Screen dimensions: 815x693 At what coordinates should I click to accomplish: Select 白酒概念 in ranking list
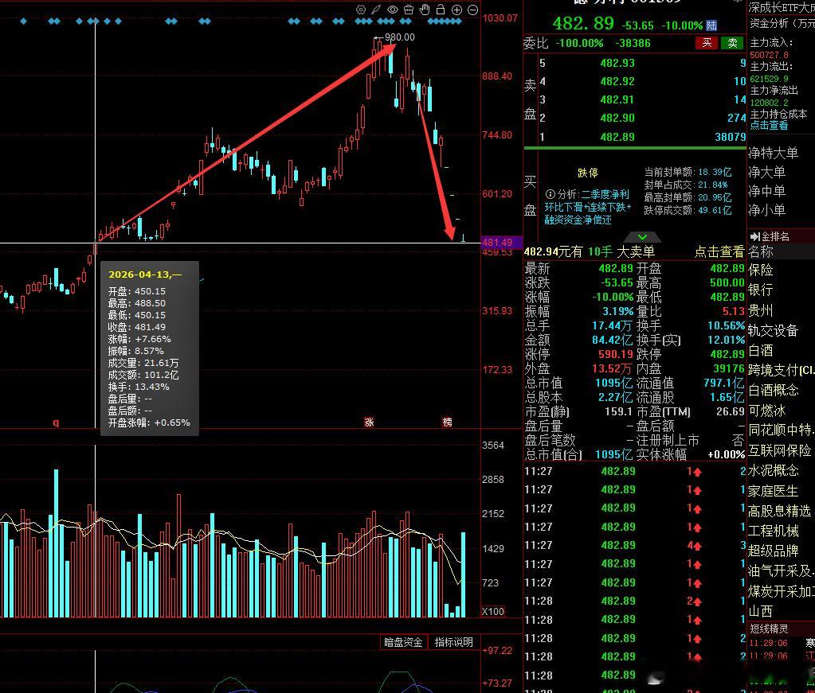tap(773, 391)
